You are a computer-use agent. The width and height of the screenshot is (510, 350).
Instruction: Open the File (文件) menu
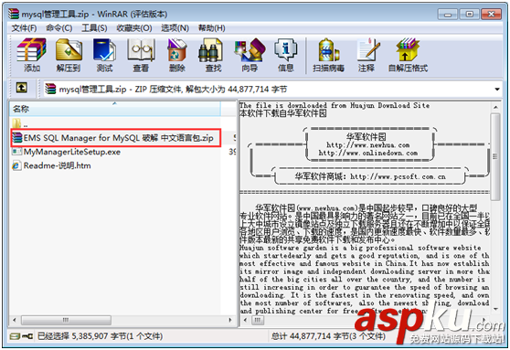(24, 28)
